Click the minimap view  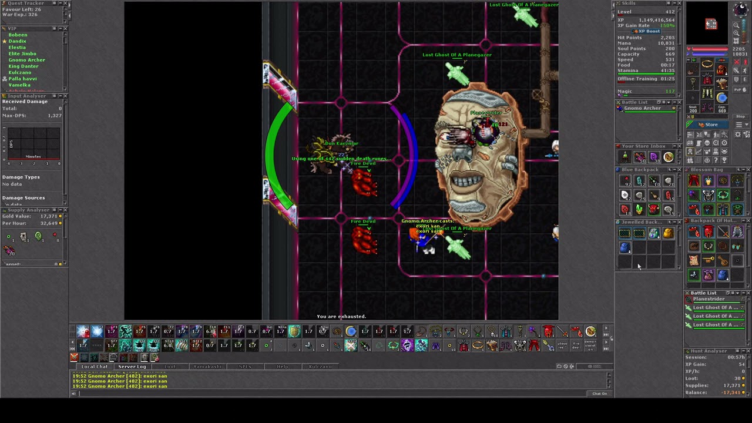707,23
